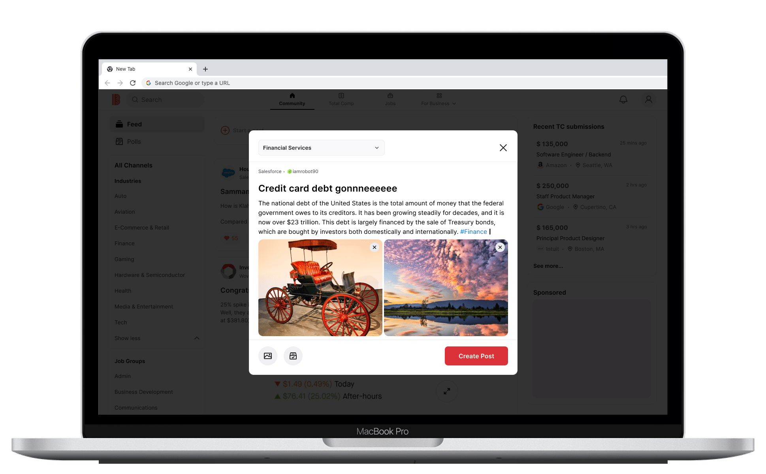Open the Financial Services channel dropdown
The width and height of the screenshot is (766, 474).
(321, 148)
